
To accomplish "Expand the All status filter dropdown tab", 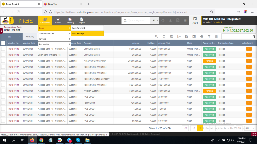I will (12, 37).
